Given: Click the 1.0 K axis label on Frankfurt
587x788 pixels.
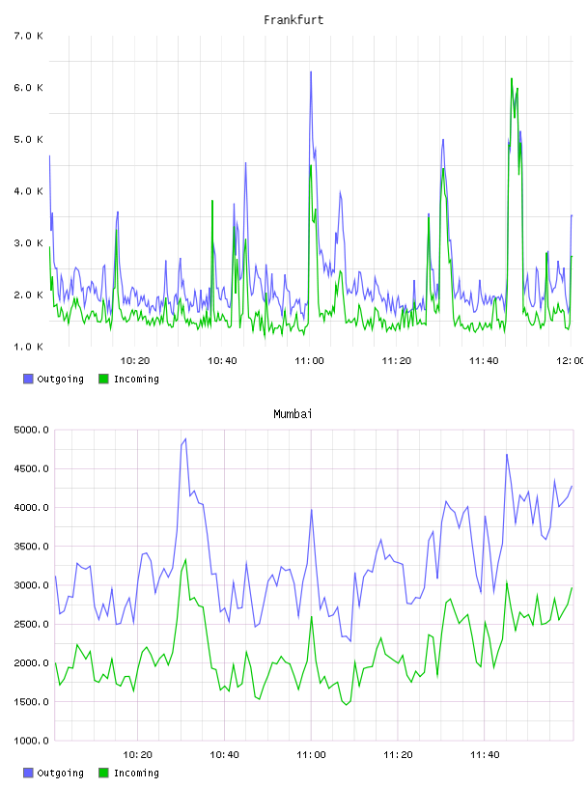Looking at the screenshot, I should pyautogui.click(x=29, y=347).
